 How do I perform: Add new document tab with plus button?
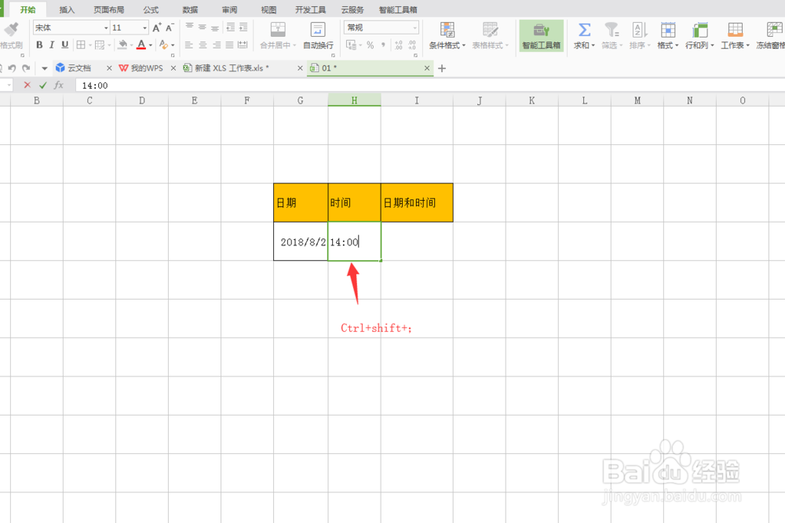[441, 68]
